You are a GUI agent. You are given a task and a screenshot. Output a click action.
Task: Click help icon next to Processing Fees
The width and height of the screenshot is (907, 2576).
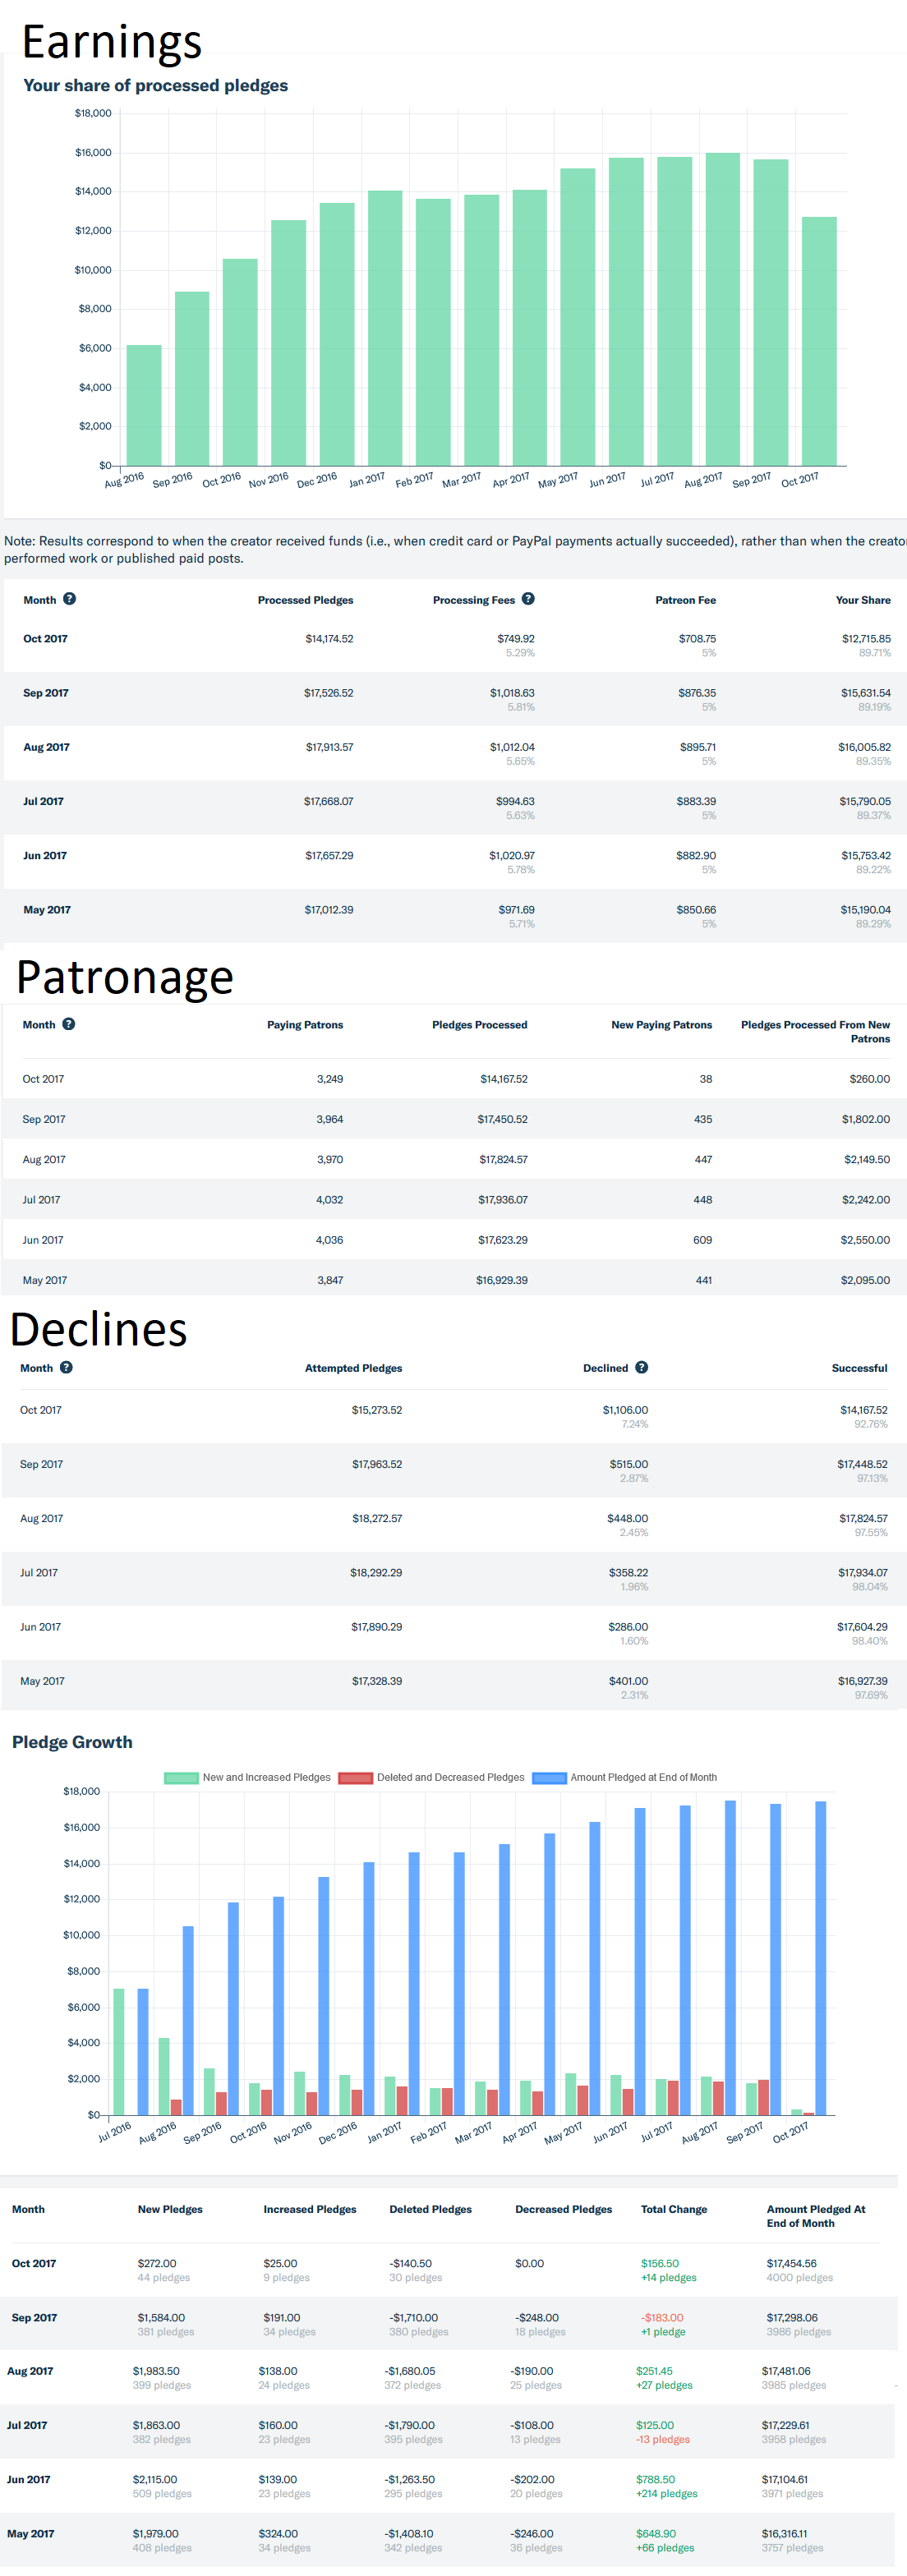click(528, 599)
